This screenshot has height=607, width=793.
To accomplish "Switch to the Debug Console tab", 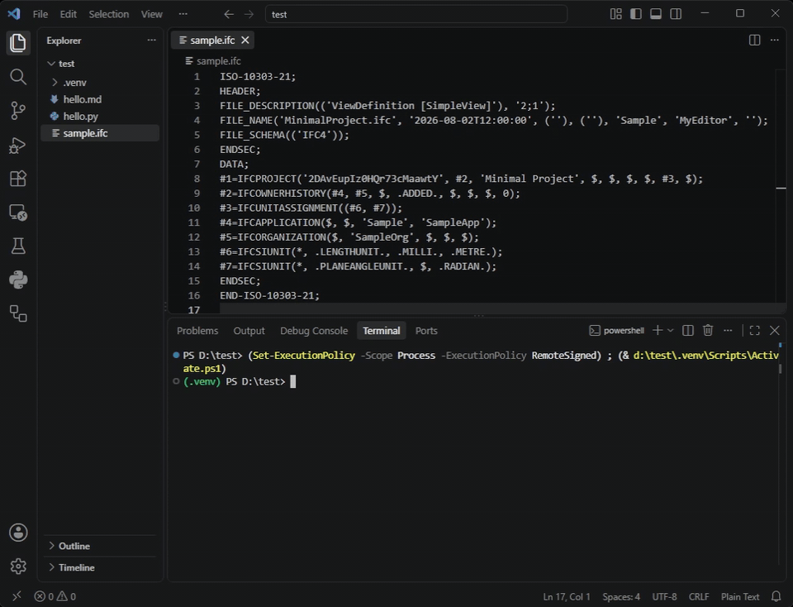I will tap(314, 331).
